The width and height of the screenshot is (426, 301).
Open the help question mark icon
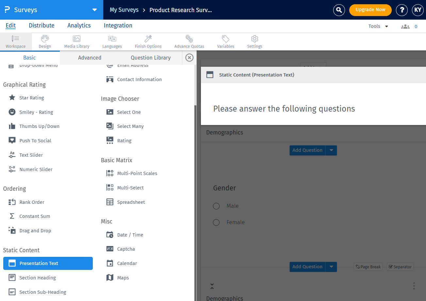click(x=401, y=10)
